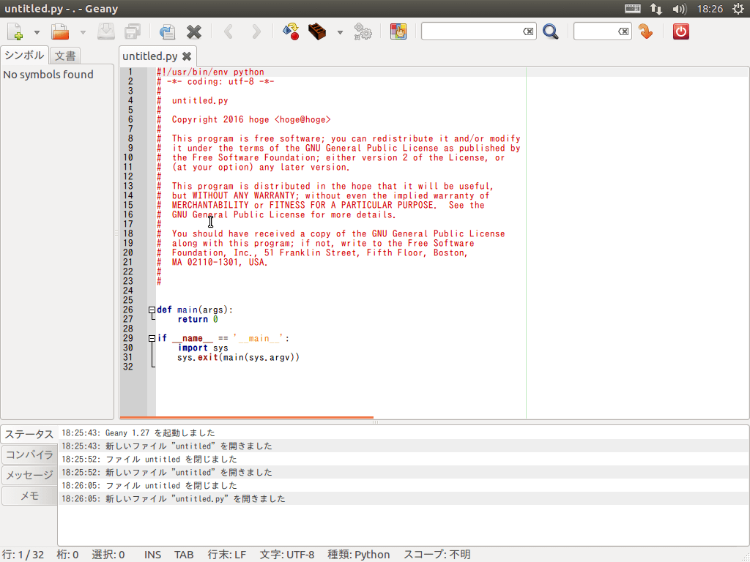Click the Build brick icon
The height and width of the screenshot is (562, 750).
pos(317,32)
